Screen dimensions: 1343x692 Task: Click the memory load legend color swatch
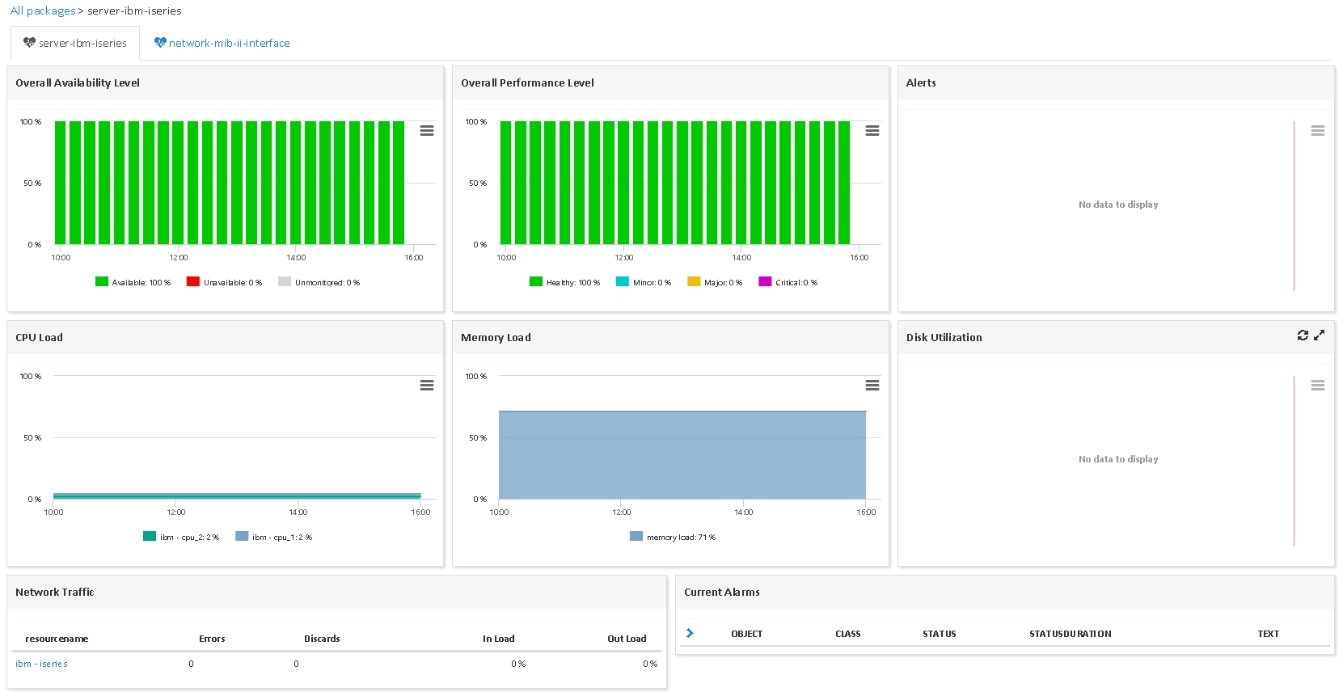[636, 537]
